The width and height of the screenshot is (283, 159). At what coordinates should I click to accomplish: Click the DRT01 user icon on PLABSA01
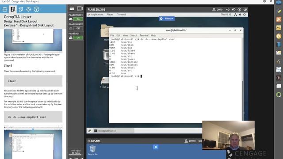186,141
